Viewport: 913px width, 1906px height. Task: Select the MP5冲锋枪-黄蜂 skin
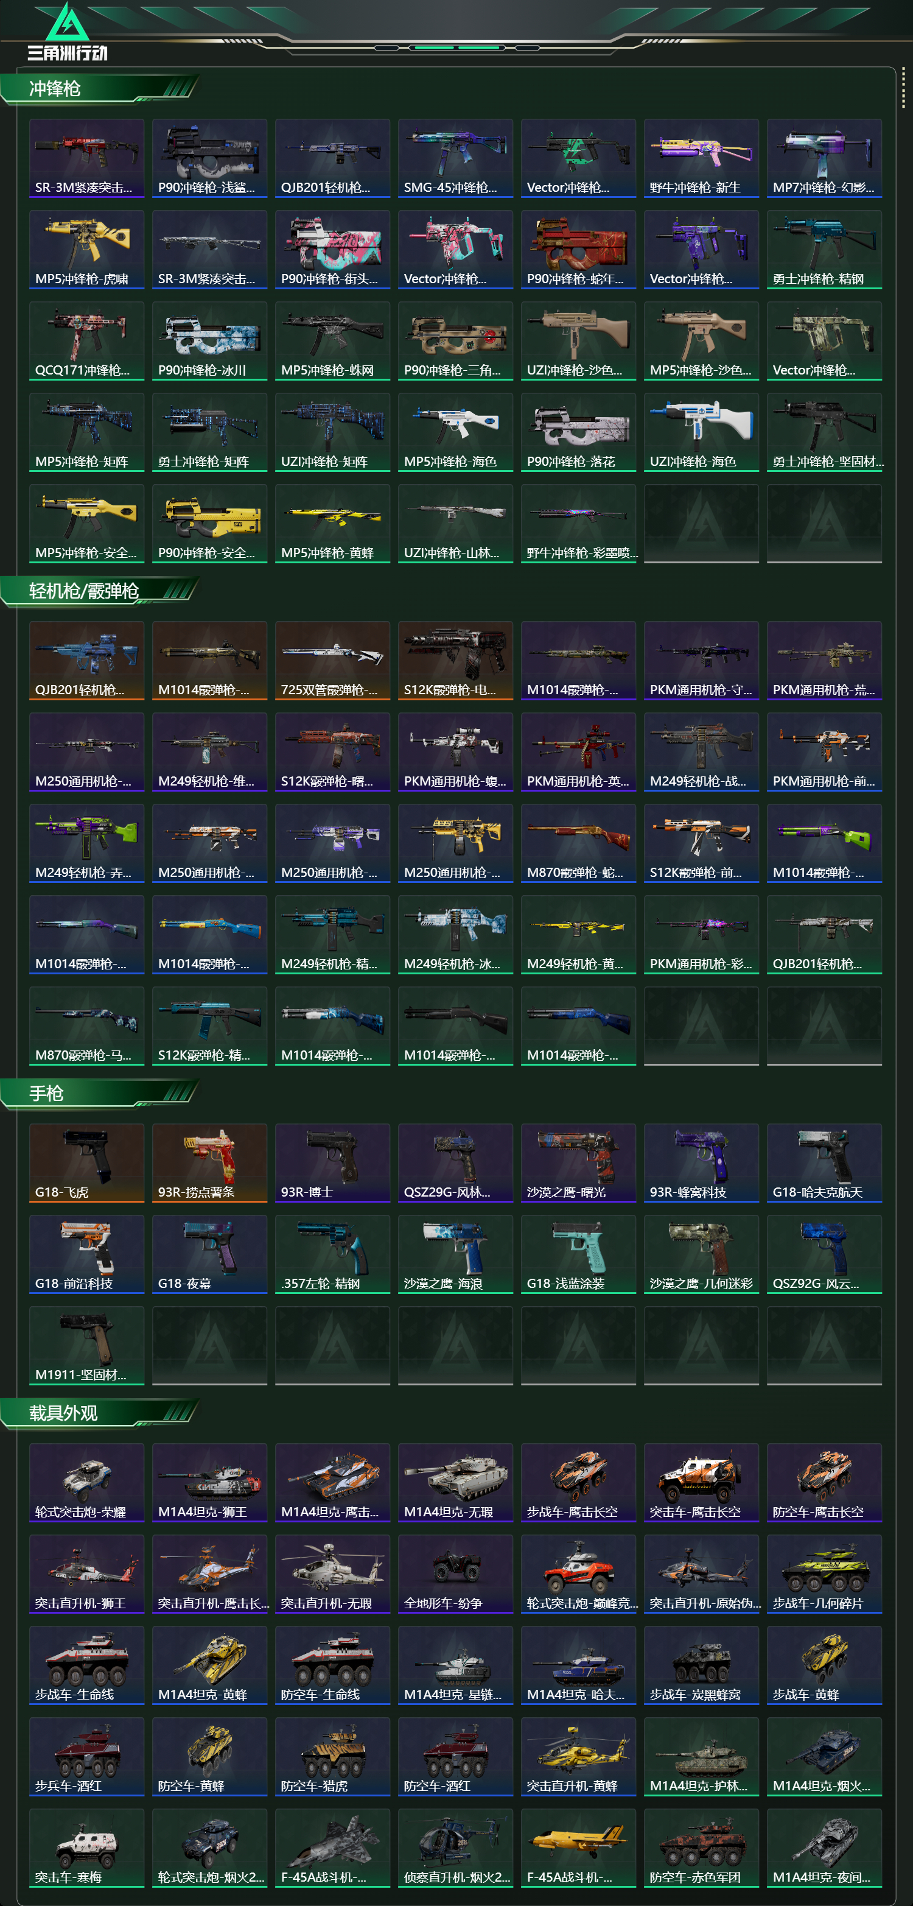tap(332, 523)
